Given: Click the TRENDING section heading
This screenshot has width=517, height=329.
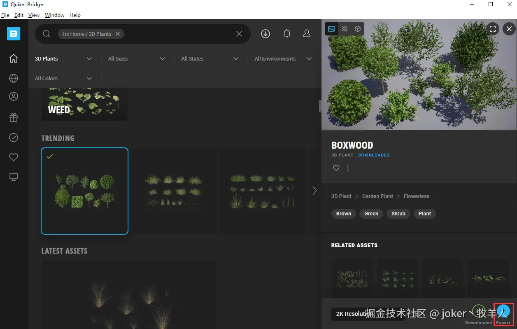Looking at the screenshot, I should (x=58, y=138).
